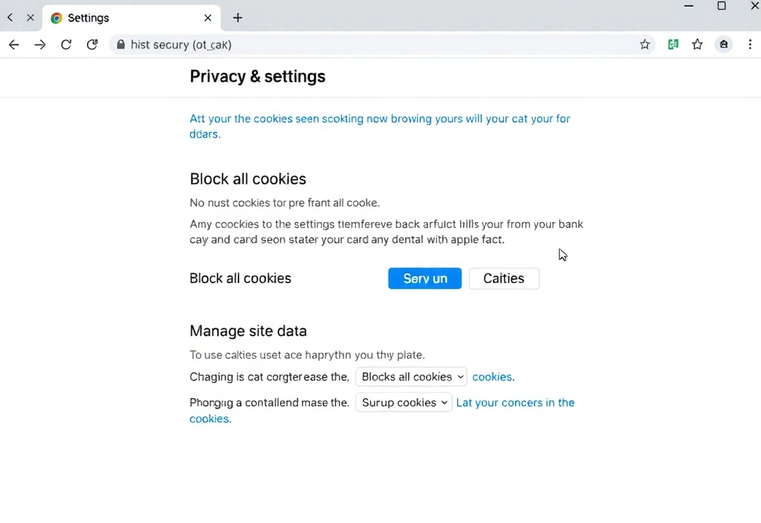Image resolution: width=761 pixels, height=523 pixels.
Task: Select the 'Sery un' option for Block all cookies
Action: [424, 279]
